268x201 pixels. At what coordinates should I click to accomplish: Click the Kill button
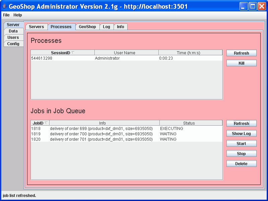click(x=241, y=63)
